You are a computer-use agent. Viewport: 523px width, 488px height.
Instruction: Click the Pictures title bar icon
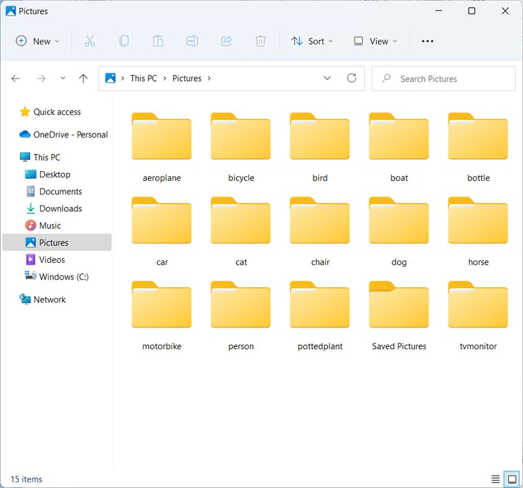click(11, 11)
